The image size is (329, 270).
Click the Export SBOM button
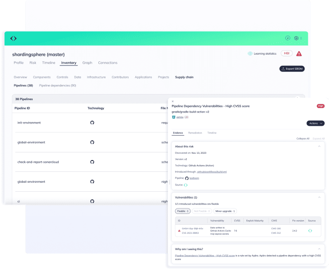tap(292, 69)
